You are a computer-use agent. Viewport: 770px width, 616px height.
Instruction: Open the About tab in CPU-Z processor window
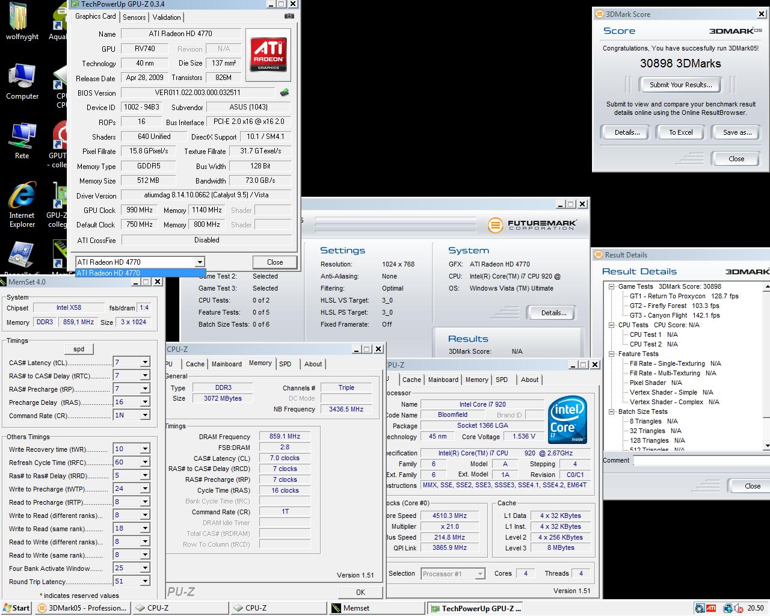(x=529, y=380)
